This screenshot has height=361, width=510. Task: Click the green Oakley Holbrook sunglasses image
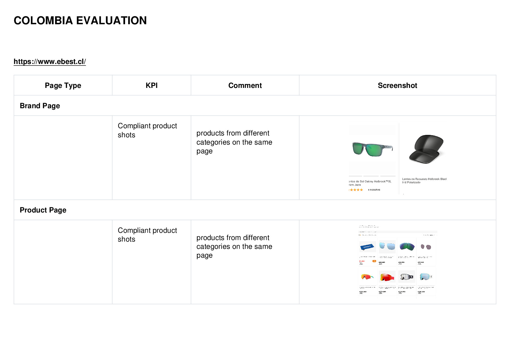[x=373, y=149]
